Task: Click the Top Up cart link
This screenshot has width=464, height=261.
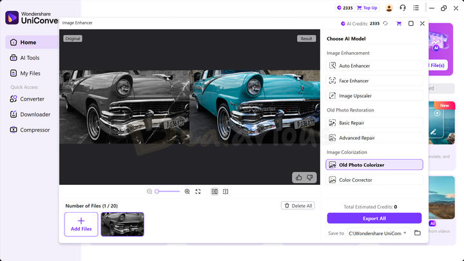Action: coord(367,8)
